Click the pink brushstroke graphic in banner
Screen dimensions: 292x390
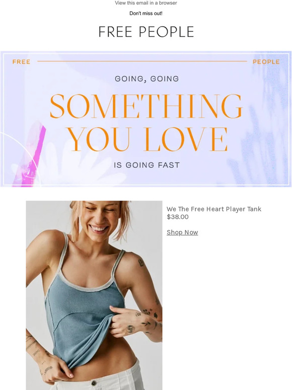[31, 156]
